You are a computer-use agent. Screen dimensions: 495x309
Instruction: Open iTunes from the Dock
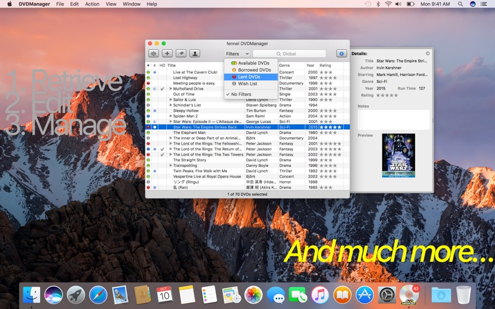click(x=320, y=295)
